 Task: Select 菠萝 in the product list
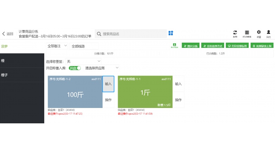pyautogui.click(x=22, y=46)
